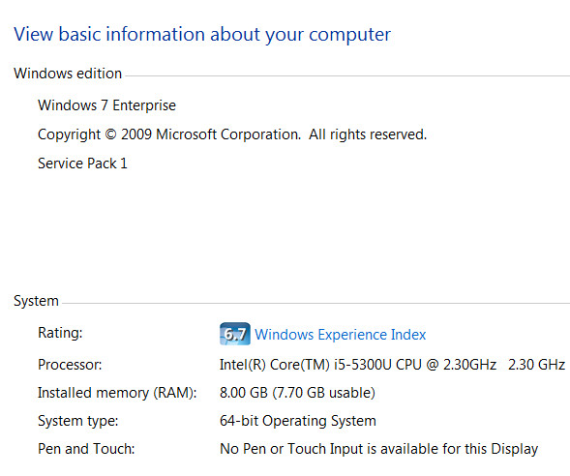Screen dimensions: 570x476
Task: Select the 64-bit Operating System value
Action: coord(298,421)
